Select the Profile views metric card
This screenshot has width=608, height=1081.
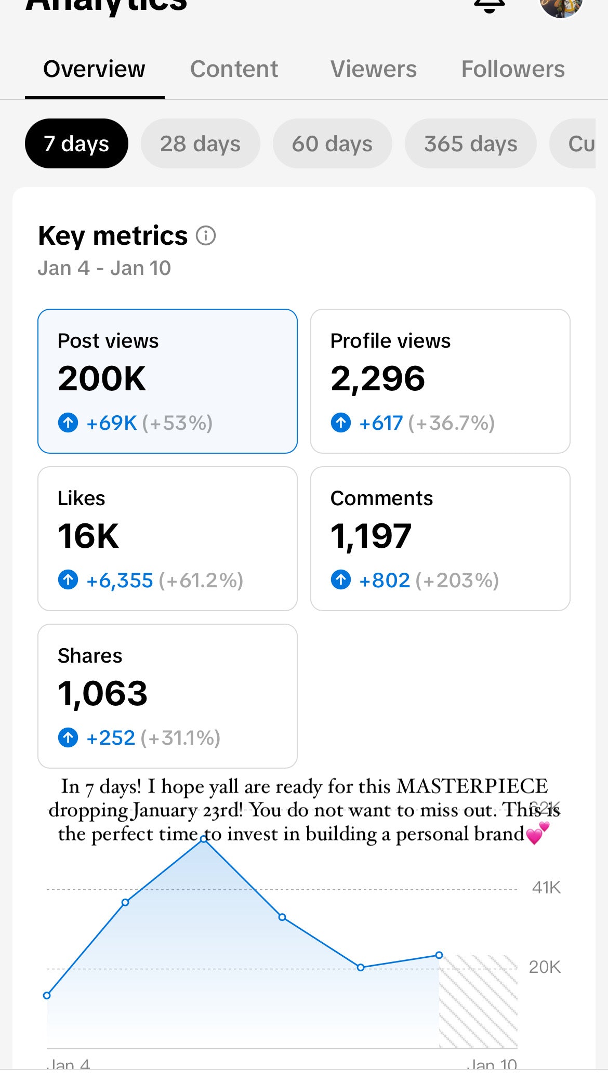pos(440,381)
